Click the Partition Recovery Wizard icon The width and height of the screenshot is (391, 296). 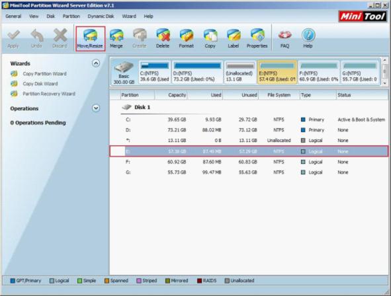pos(14,94)
